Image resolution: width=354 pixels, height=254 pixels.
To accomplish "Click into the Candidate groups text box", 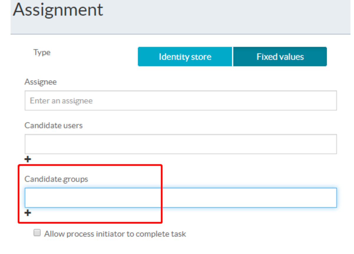I will 180,198.
